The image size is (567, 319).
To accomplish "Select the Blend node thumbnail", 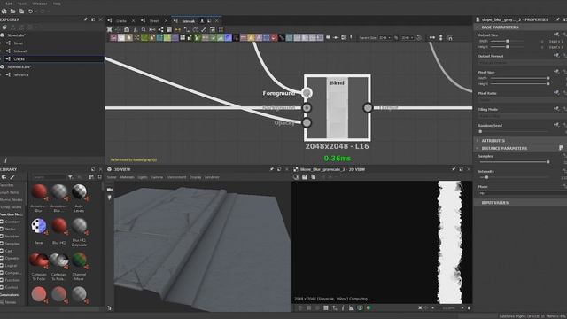I will [x=338, y=108].
